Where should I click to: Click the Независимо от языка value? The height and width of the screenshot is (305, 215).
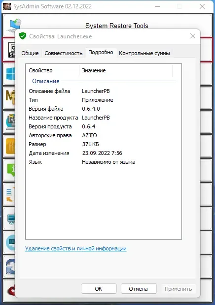[108, 162]
